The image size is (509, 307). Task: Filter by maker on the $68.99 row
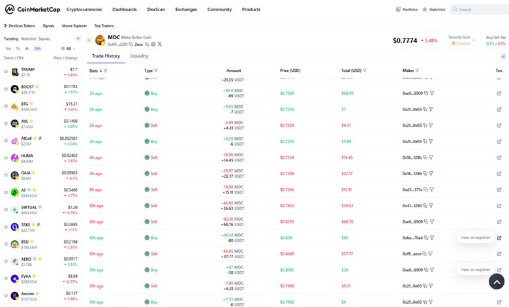coord(432,93)
